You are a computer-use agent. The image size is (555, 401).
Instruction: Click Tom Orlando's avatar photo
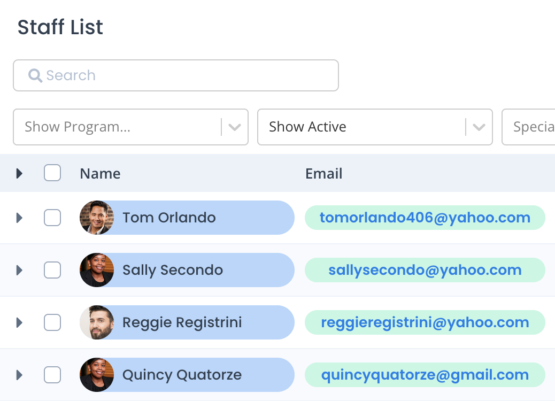97,218
